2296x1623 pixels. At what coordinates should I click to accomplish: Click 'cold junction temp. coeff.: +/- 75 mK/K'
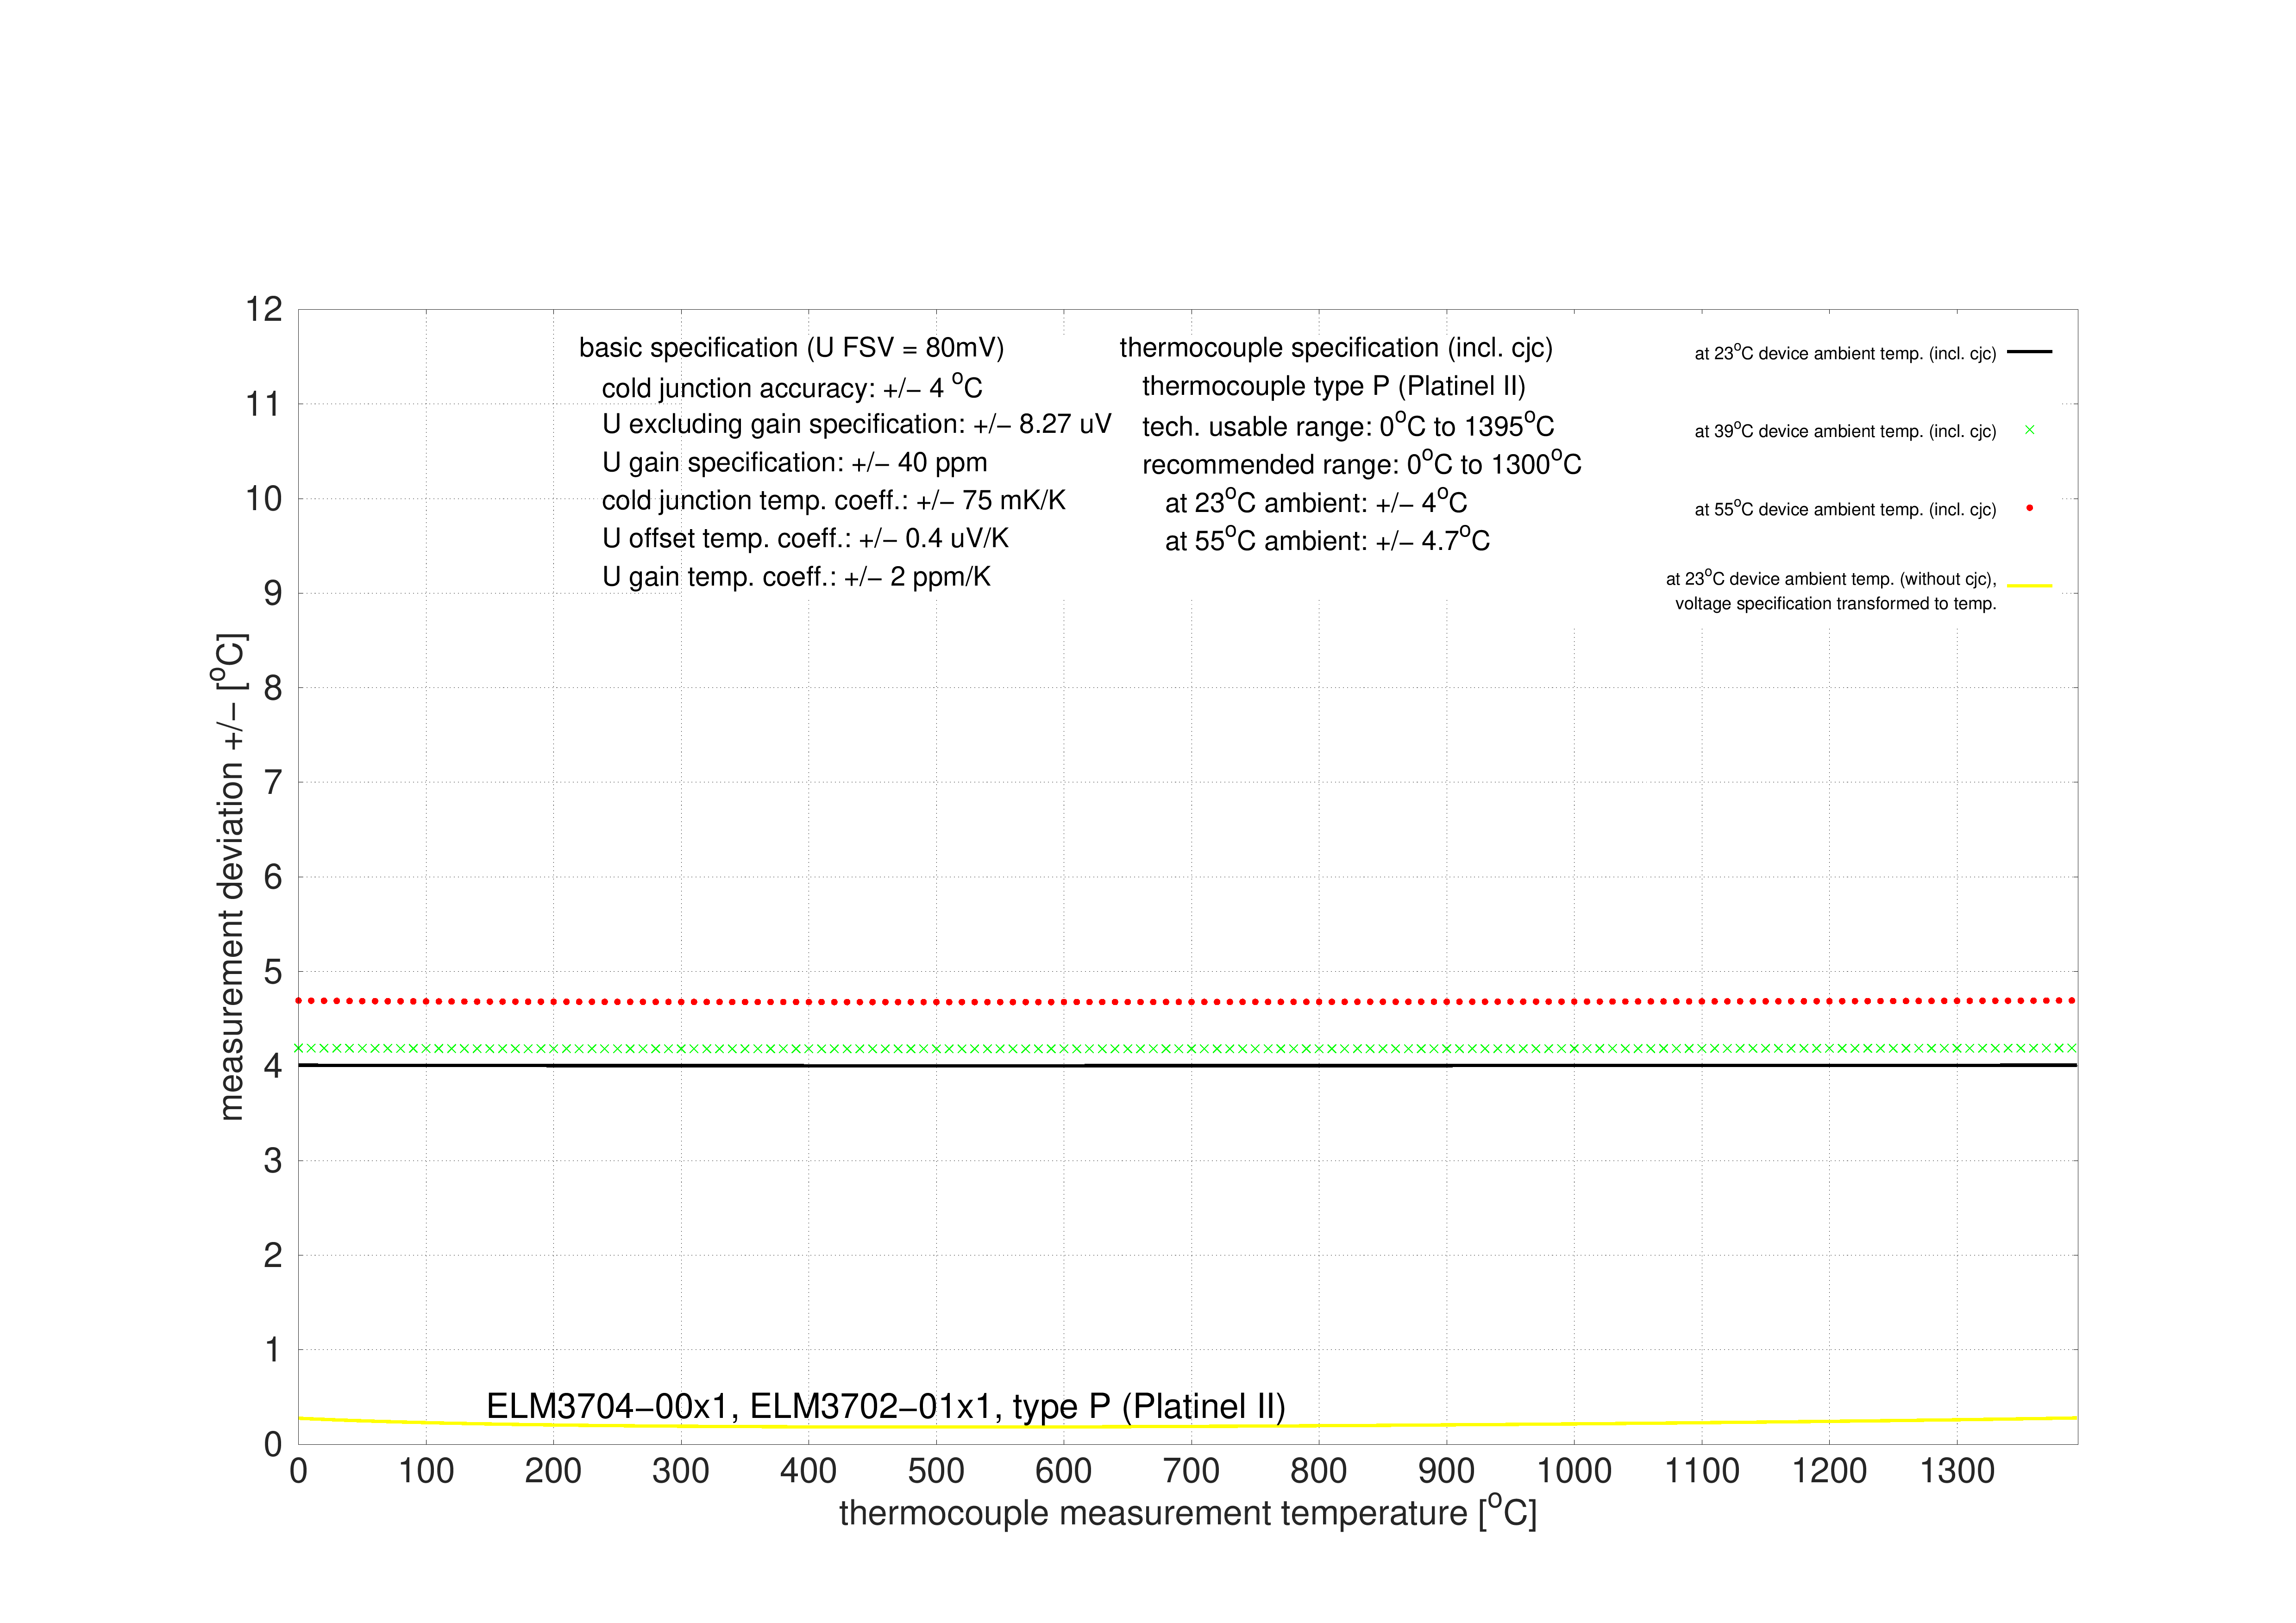(833, 501)
